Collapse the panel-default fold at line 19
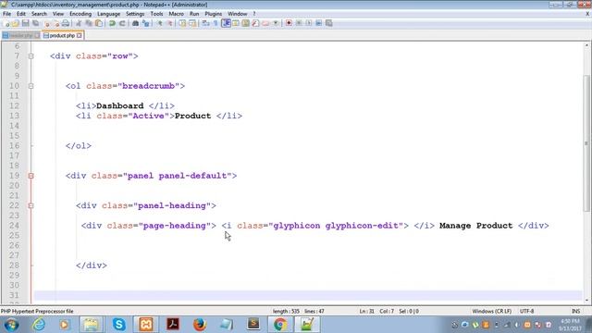 click(31, 176)
